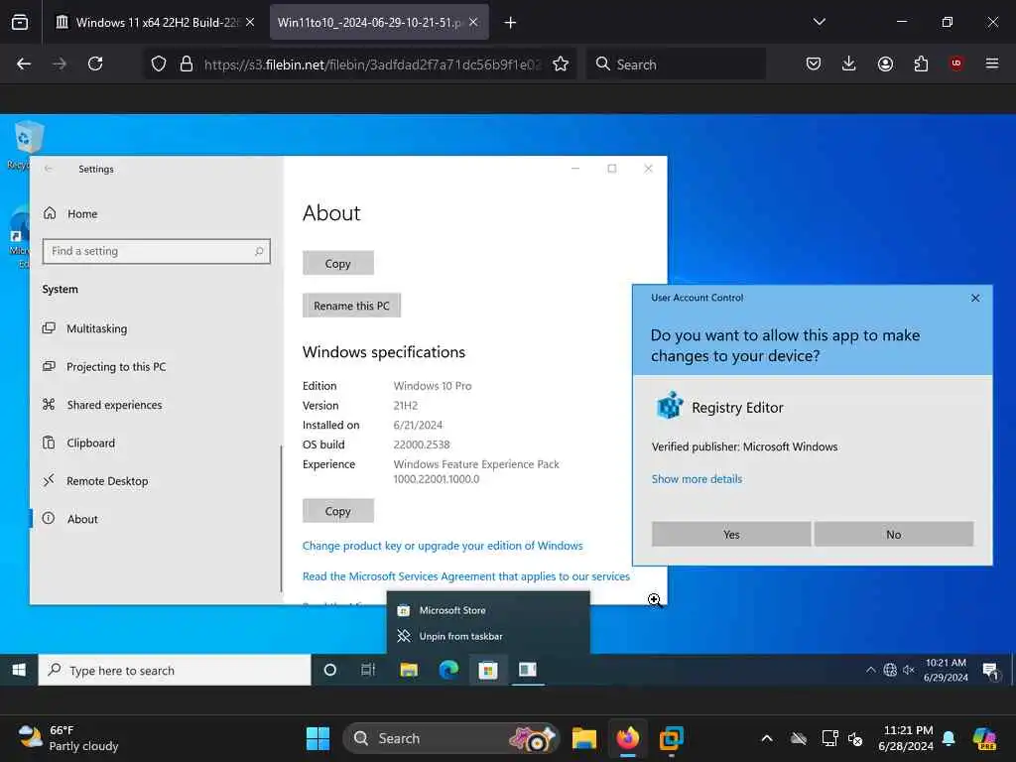Open the Pocket save icon
The width and height of the screenshot is (1016, 762).
tap(814, 63)
